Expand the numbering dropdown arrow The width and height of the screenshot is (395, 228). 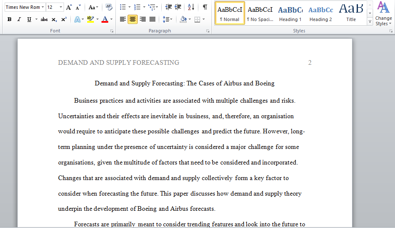pyautogui.click(x=144, y=7)
